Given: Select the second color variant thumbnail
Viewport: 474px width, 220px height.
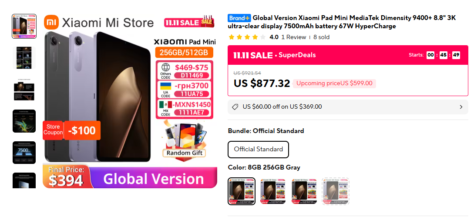Looking at the screenshot, I should 273,191.
